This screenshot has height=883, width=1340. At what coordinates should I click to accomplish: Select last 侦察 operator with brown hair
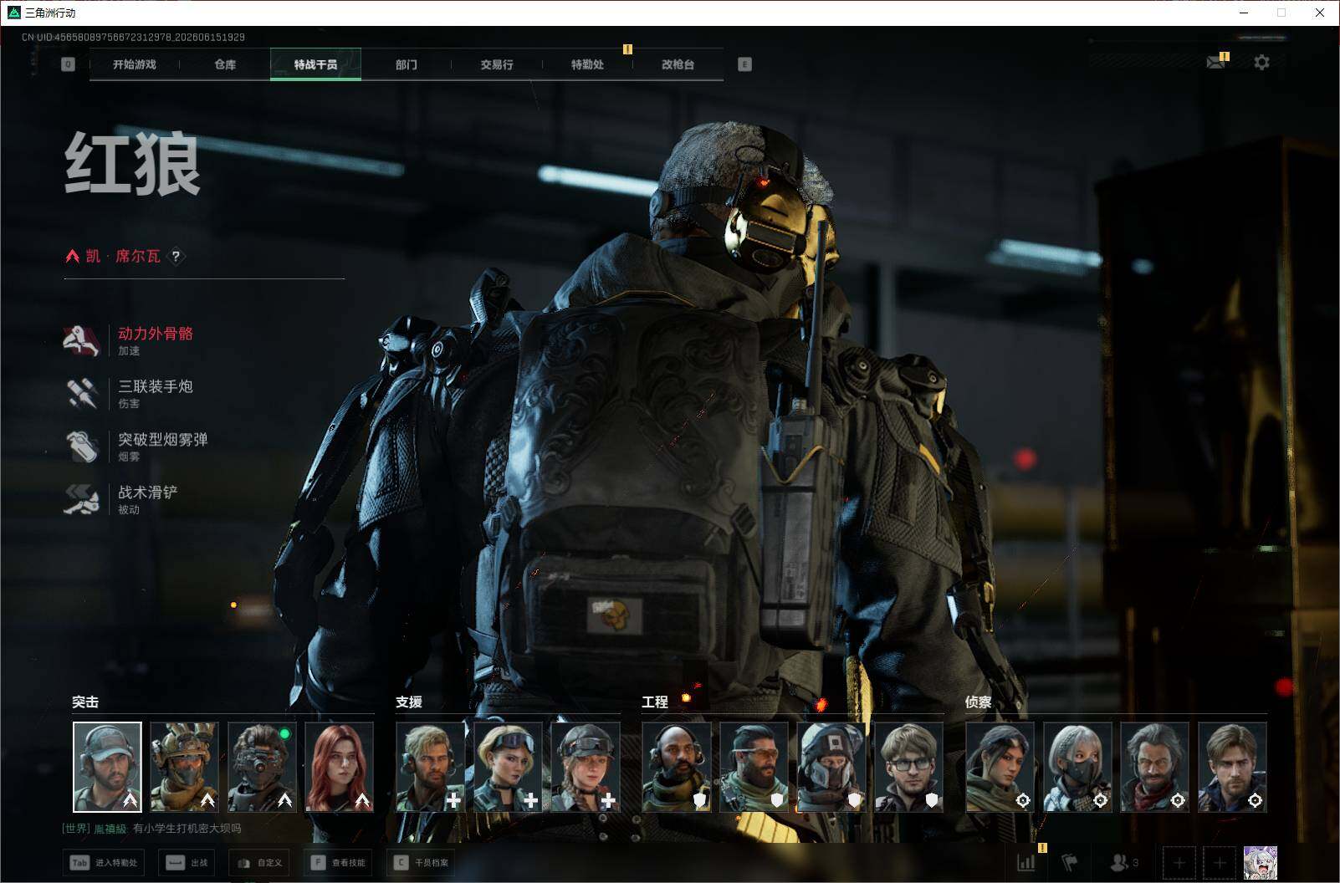coord(1232,767)
